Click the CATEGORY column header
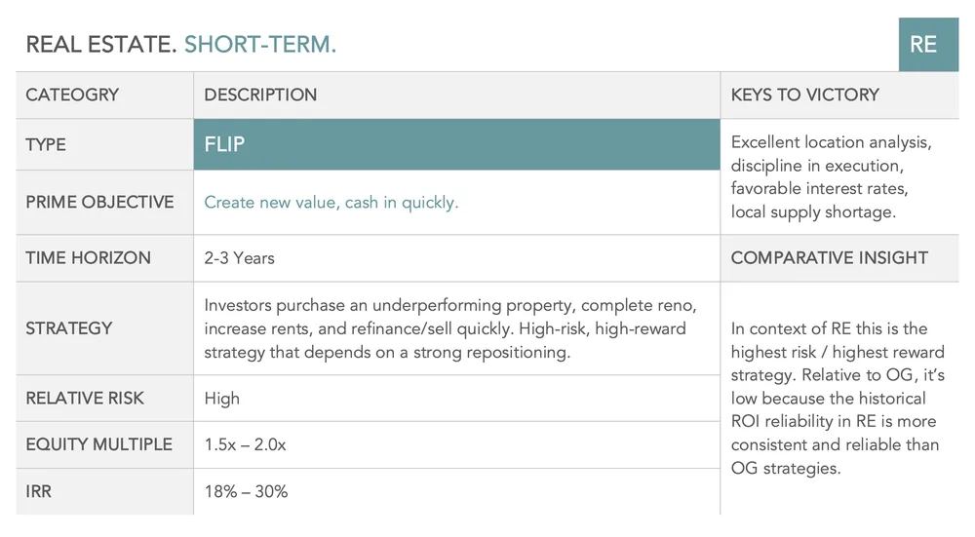 (72, 95)
